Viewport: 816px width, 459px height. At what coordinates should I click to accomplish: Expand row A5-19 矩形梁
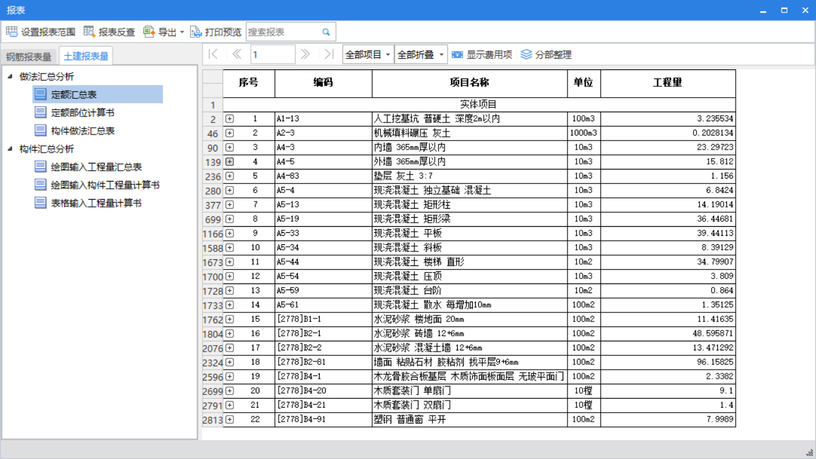click(x=230, y=219)
